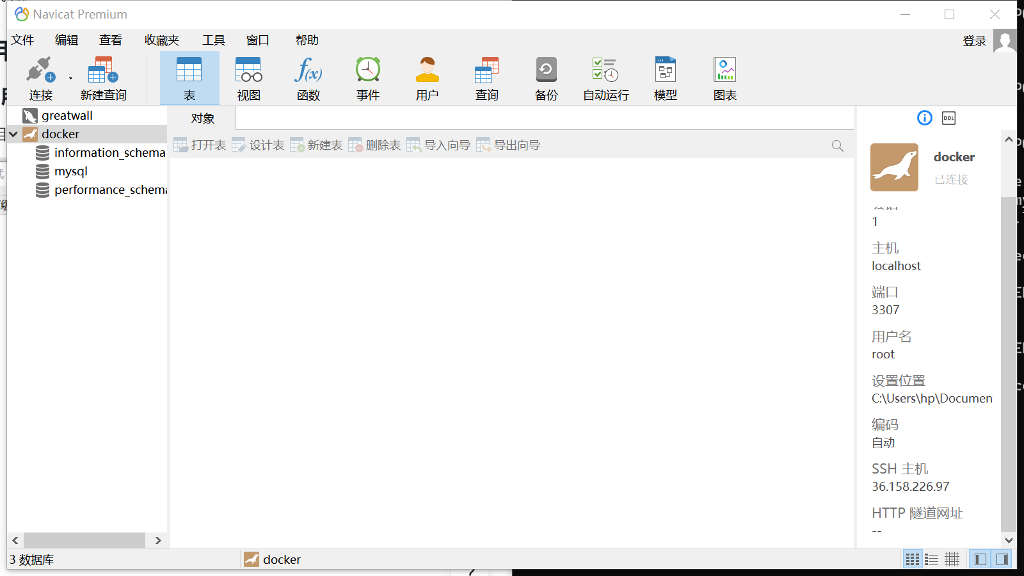Click tree scroll-right arrow
This screenshot has height=576, width=1024.
(158, 540)
